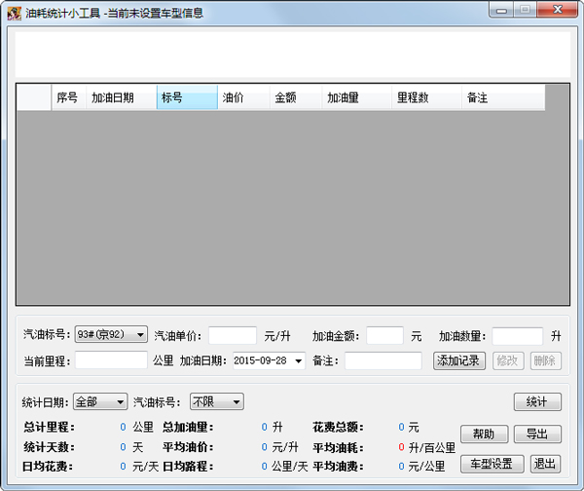
Task: Focus the 当前里程 input field
Action: click(x=111, y=360)
